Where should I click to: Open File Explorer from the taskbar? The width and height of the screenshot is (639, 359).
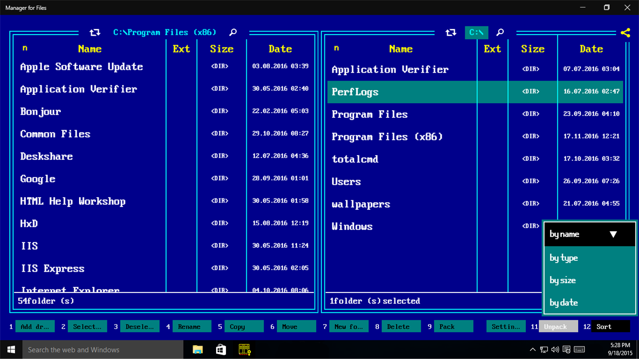coord(197,350)
